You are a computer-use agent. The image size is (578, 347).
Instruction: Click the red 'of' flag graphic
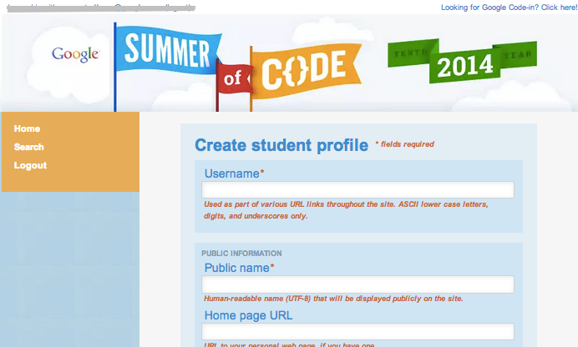[x=231, y=80]
